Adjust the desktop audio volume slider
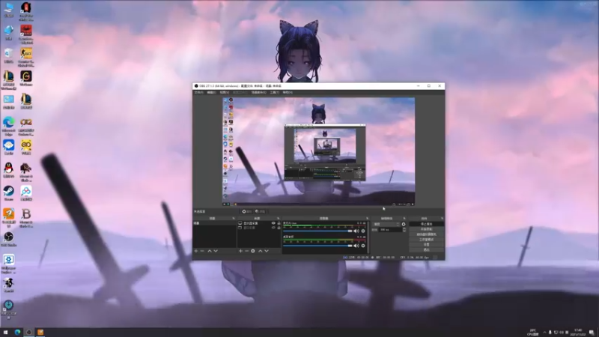The height and width of the screenshot is (337, 599). tap(317, 246)
